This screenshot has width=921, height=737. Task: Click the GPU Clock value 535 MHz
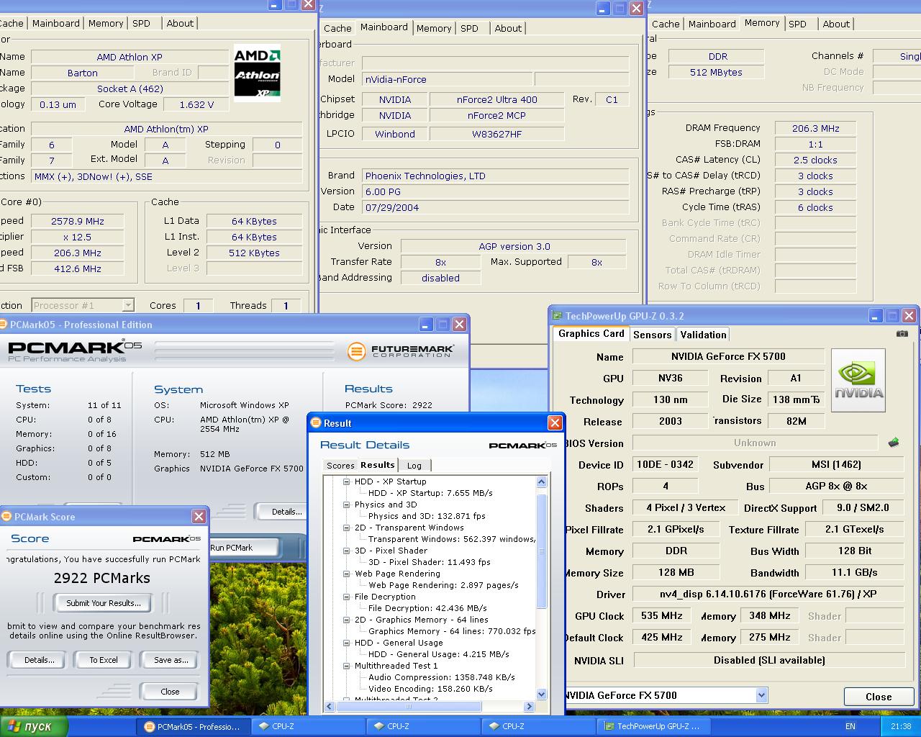[x=662, y=615]
